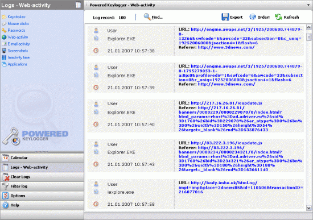Open Options panel
Screen dimensions: 313x220
(x=42, y=196)
